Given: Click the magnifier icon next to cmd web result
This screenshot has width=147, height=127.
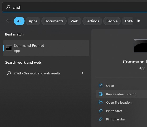Looking at the screenshot, I should click(9, 73).
